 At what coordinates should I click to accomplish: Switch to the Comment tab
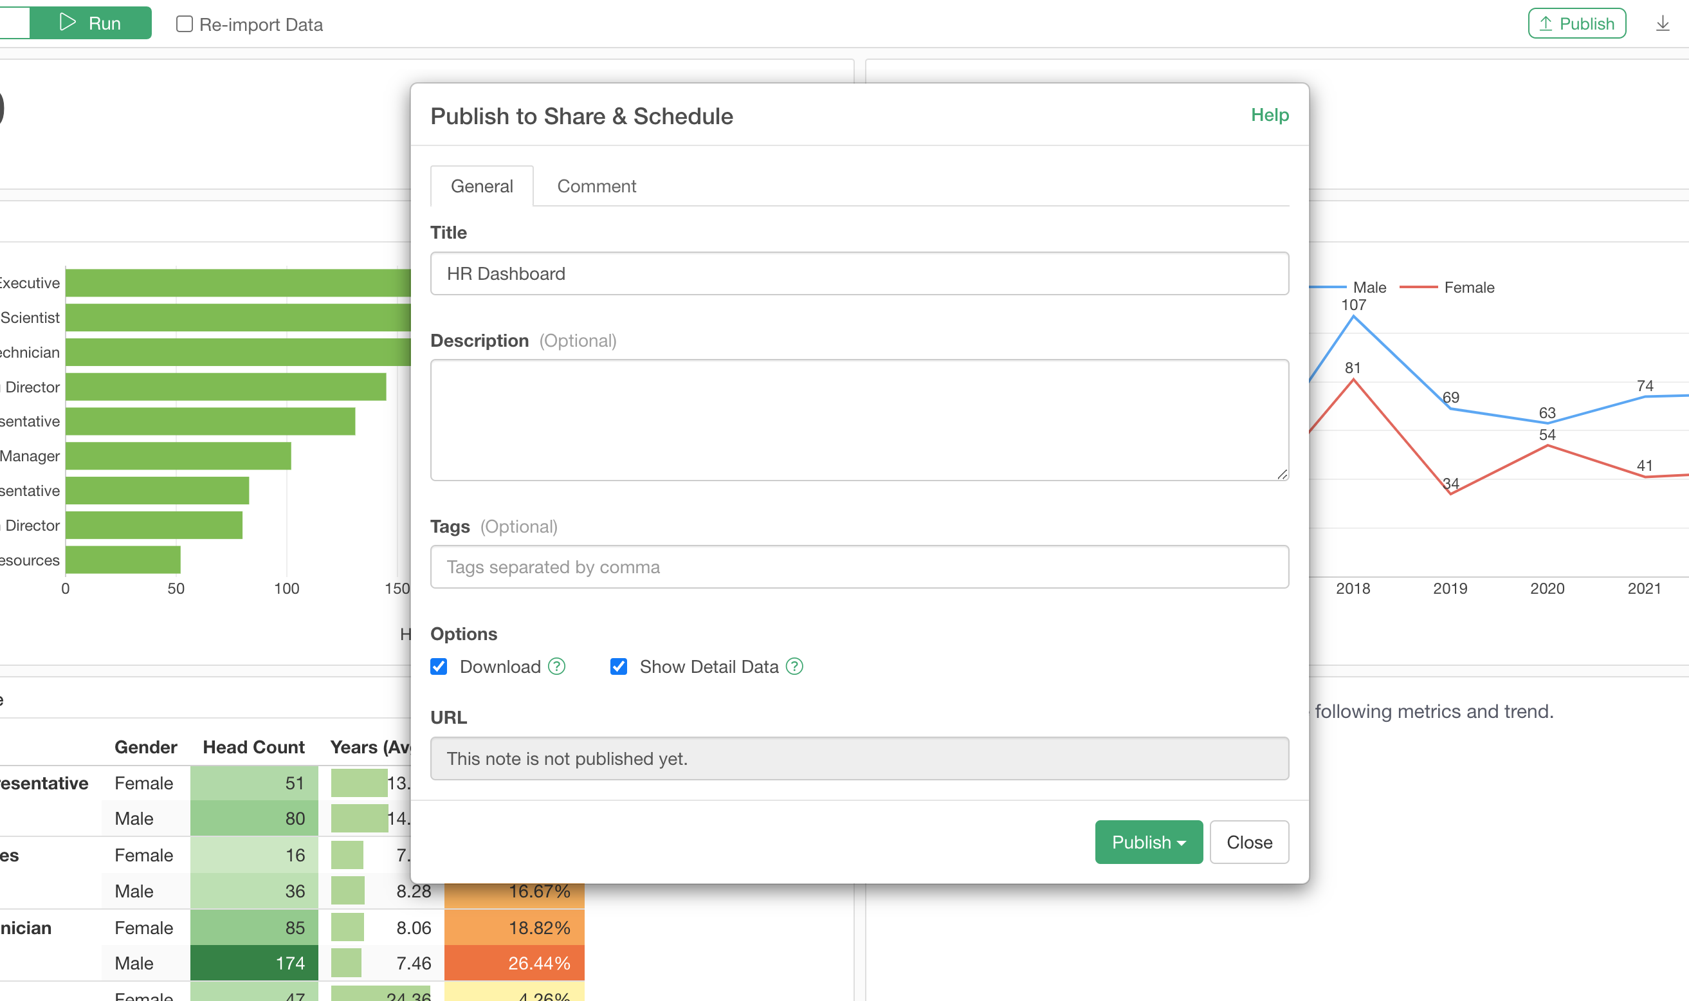(596, 186)
